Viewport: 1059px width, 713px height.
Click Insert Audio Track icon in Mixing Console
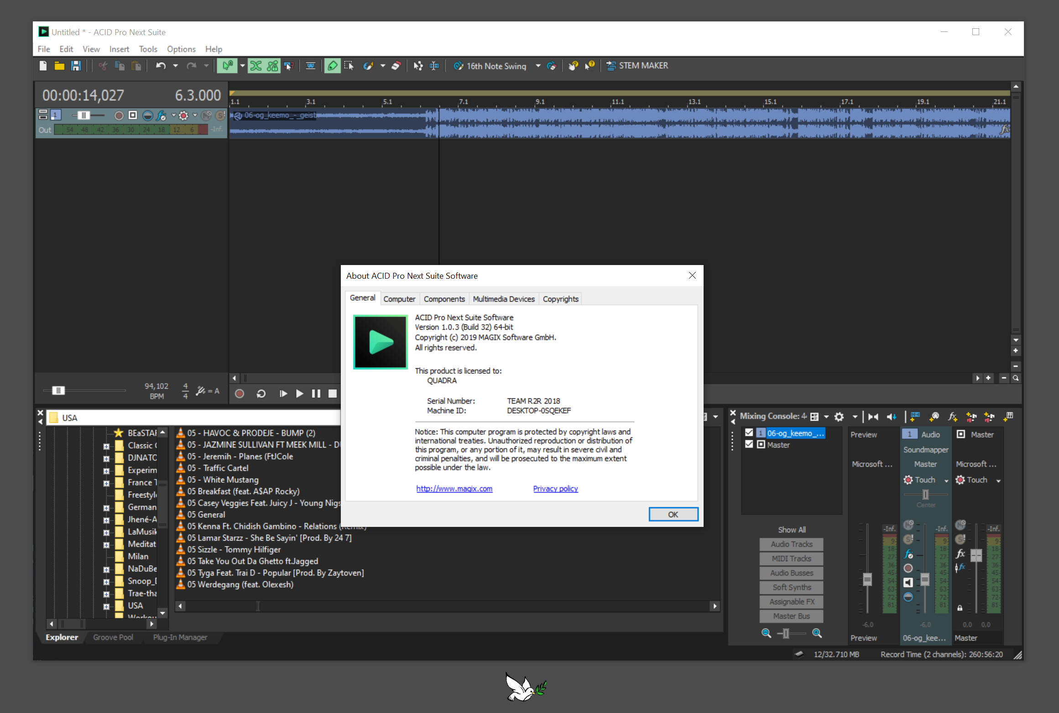coord(915,416)
